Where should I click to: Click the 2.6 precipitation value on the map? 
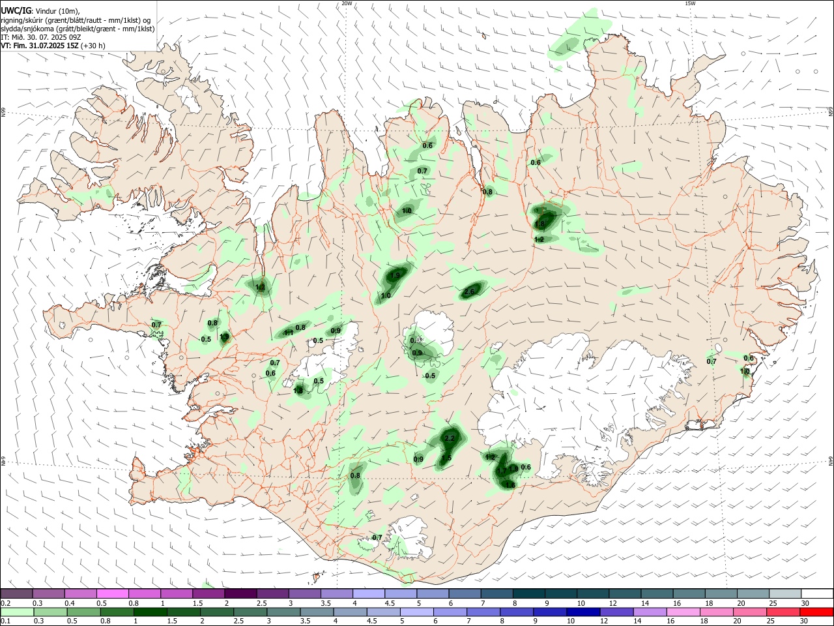(469, 291)
